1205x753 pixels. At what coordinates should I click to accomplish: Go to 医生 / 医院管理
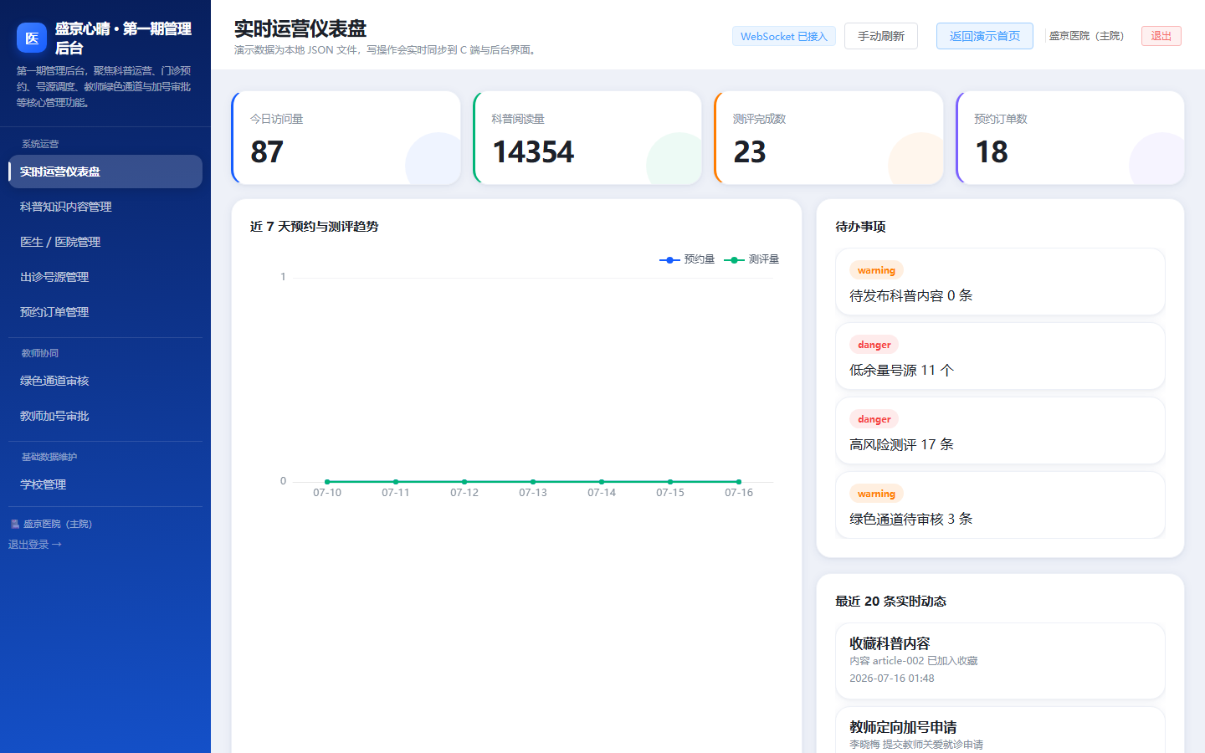coord(105,242)
